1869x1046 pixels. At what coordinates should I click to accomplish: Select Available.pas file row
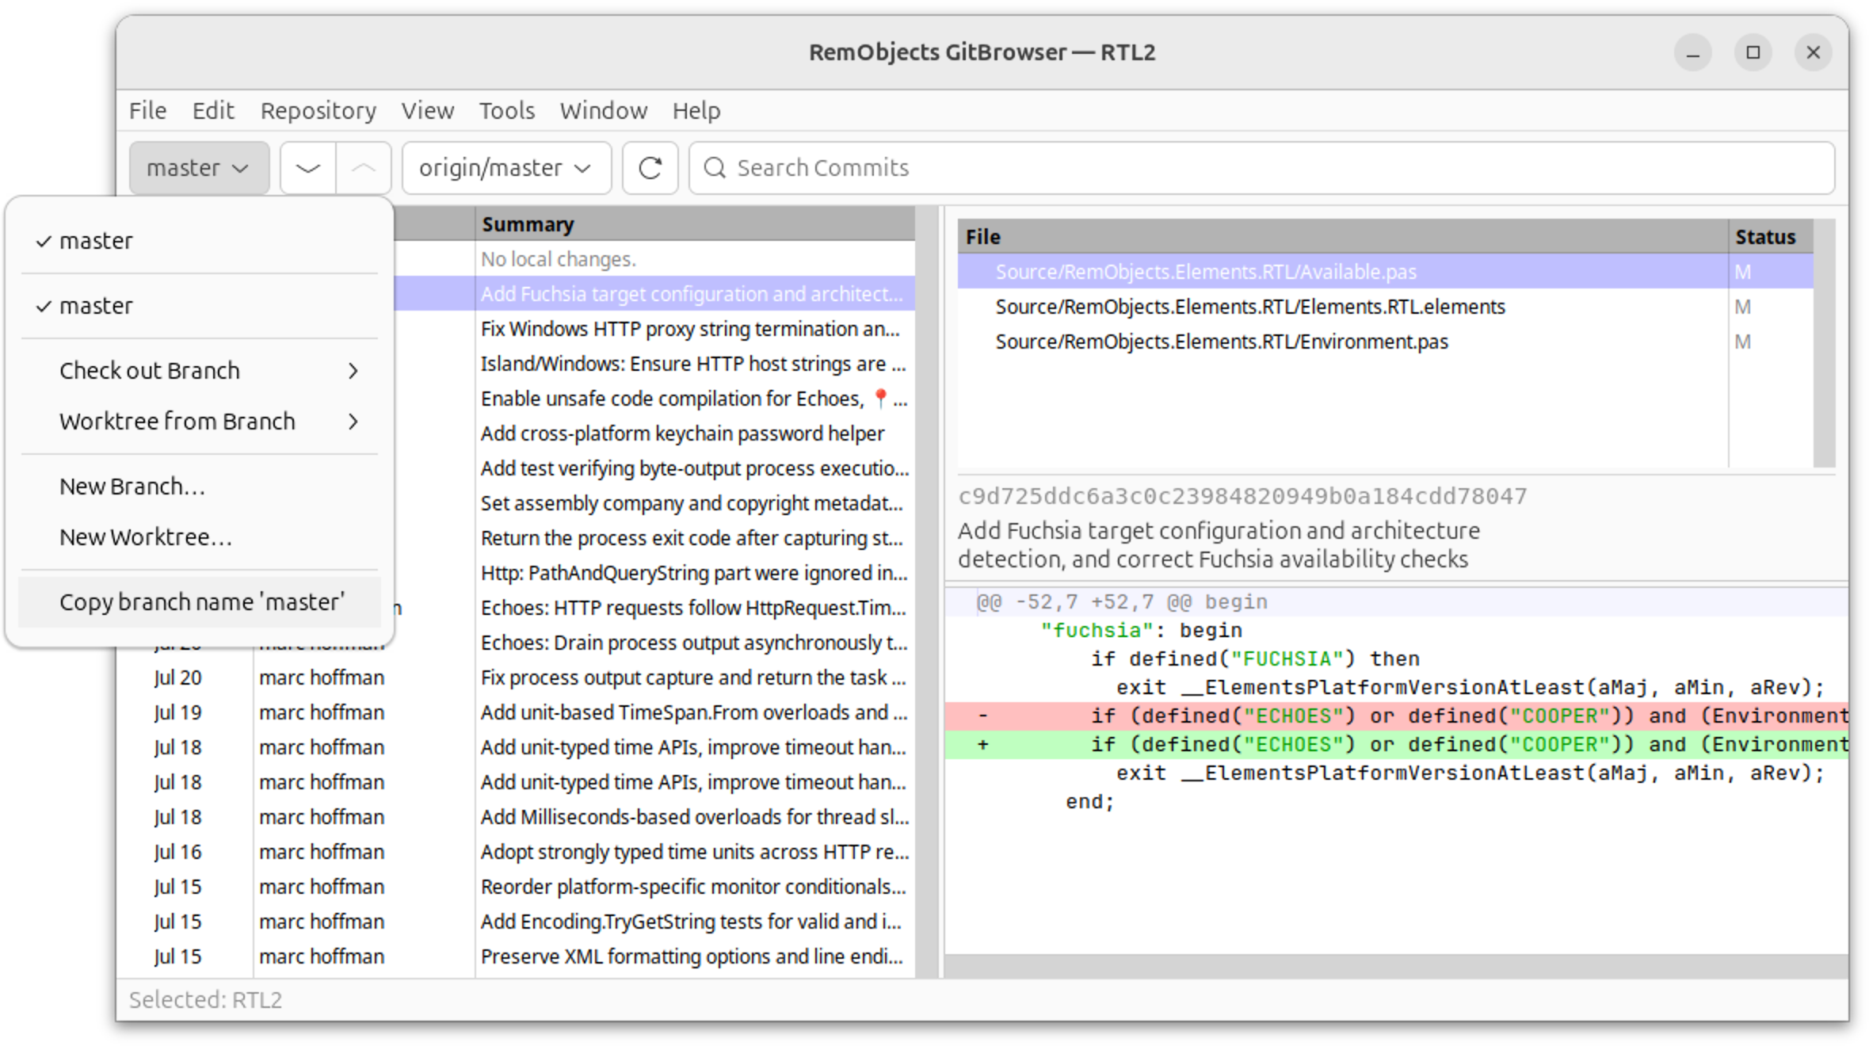[1385, 272]
